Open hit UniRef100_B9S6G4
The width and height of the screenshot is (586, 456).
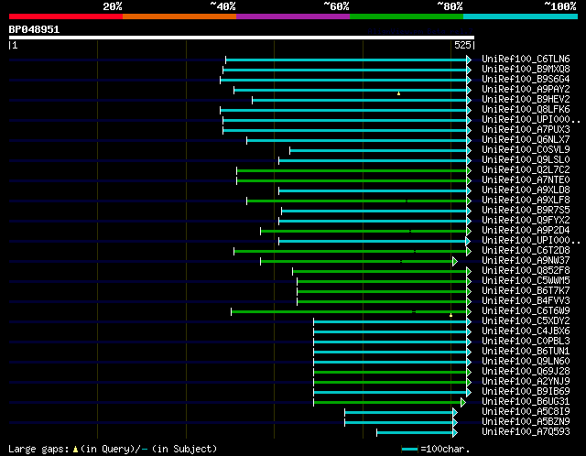click(x=526, y=80)
